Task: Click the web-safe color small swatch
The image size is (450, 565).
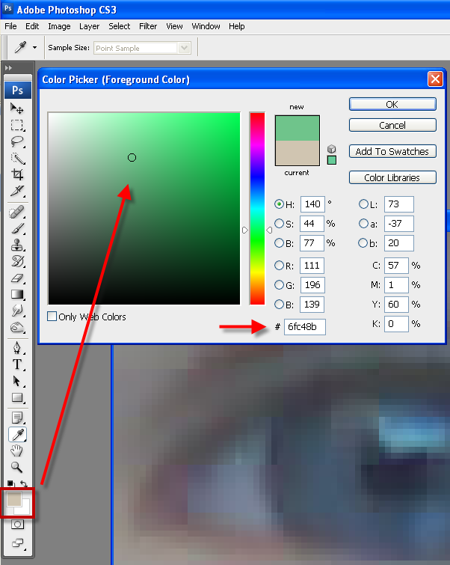Action: coord(332,160)
